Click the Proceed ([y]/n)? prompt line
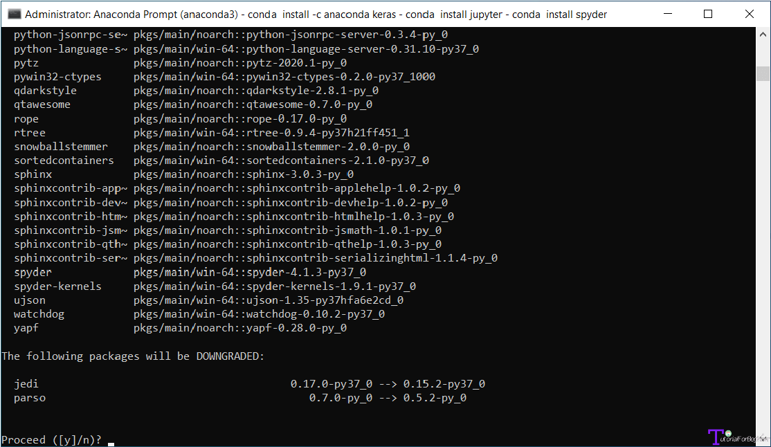 coord(52,439)
